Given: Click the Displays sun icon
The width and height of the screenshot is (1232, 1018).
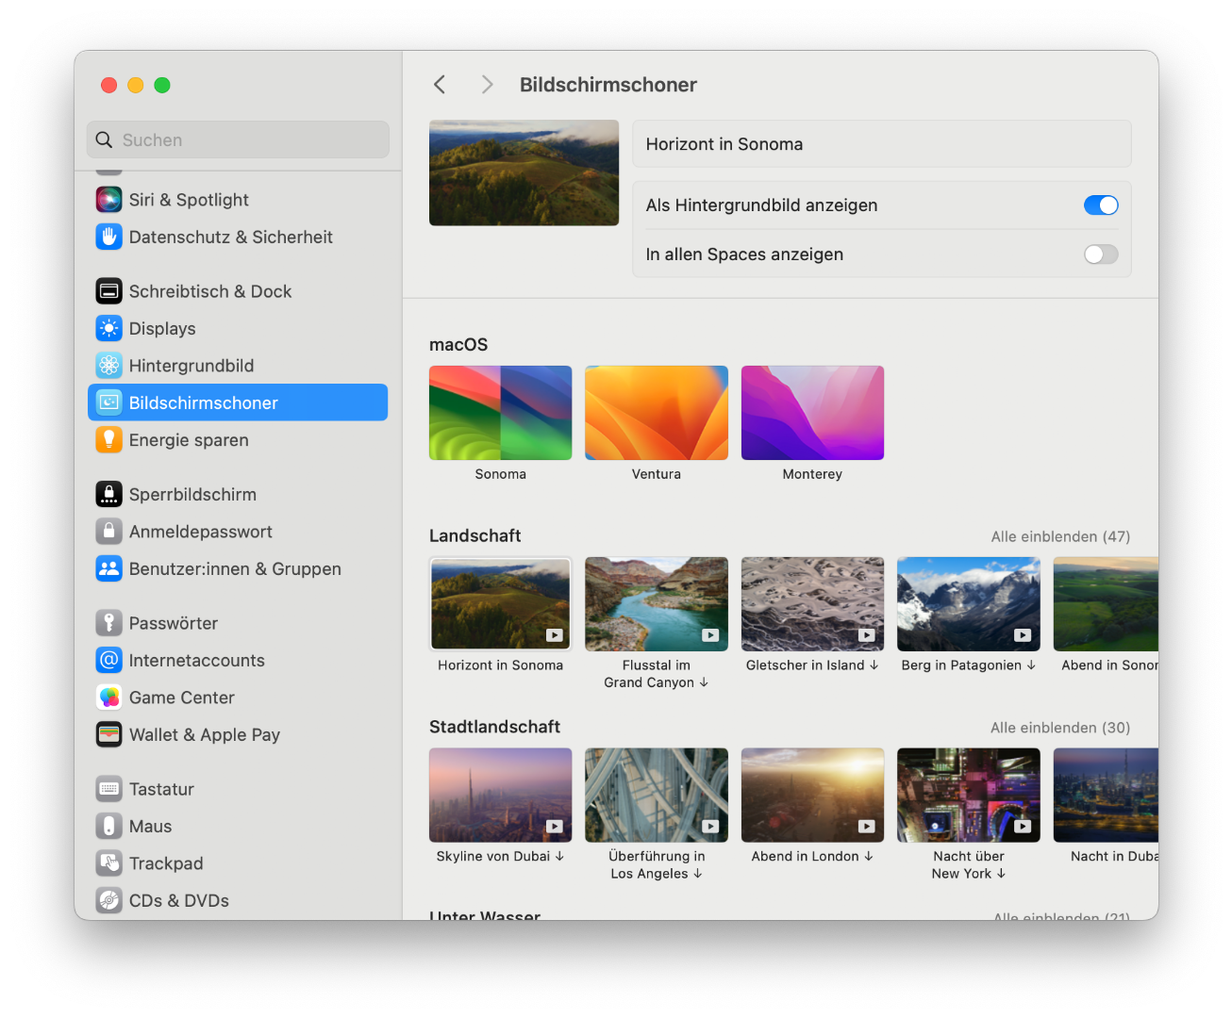Looking at the screenshot, I should (109, 328).
